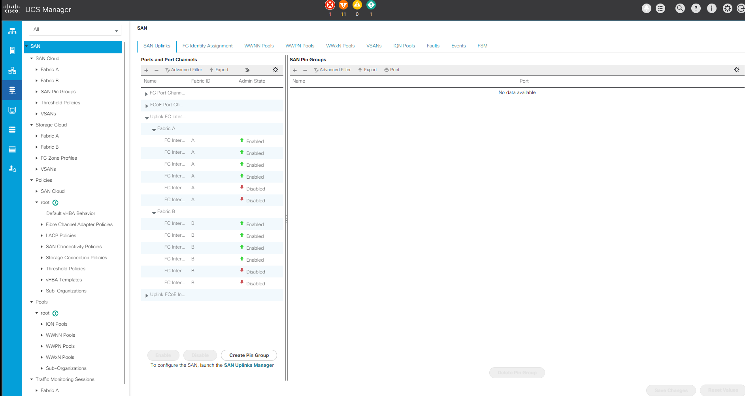Select vHBA Templates in the navigation tree
This screenshot has height=396, width=745.
[x=64, y=280]
